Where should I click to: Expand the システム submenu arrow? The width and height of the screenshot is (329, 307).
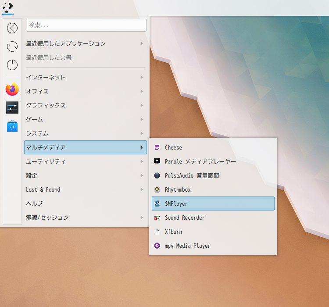click(x=142, y=133)
